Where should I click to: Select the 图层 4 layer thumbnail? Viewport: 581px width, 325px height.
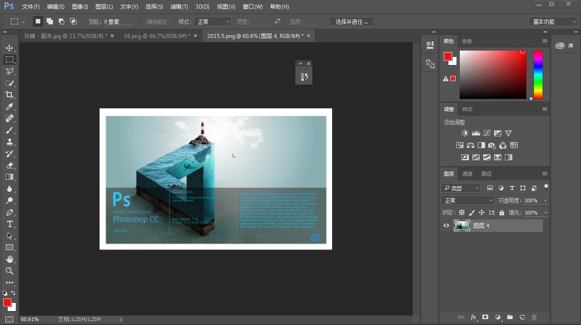[x=462, y=226]
